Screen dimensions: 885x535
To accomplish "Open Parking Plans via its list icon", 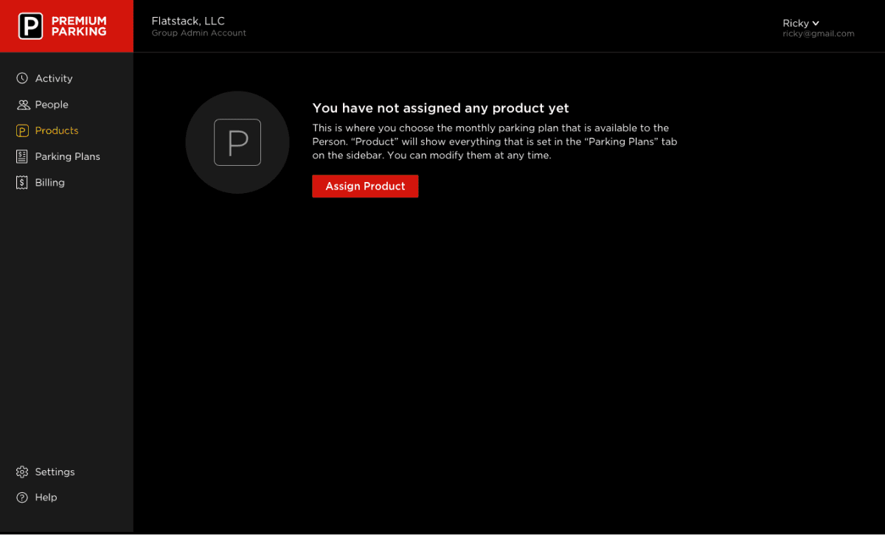I will click(22, 156).
